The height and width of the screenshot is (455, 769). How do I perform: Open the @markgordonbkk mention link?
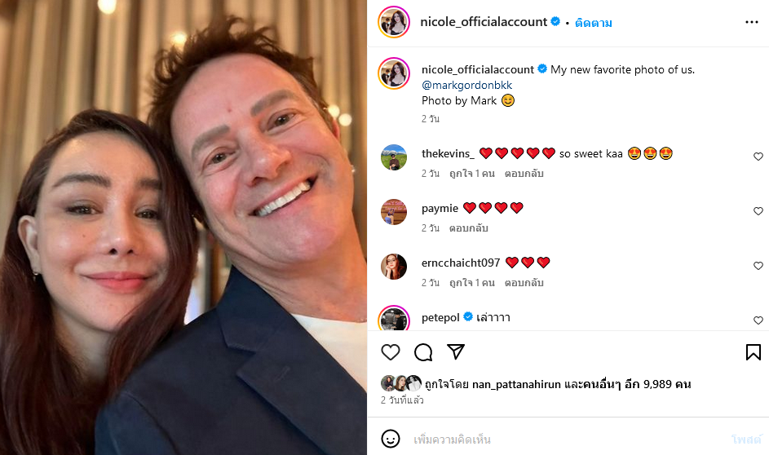click(x=466, y=85)
